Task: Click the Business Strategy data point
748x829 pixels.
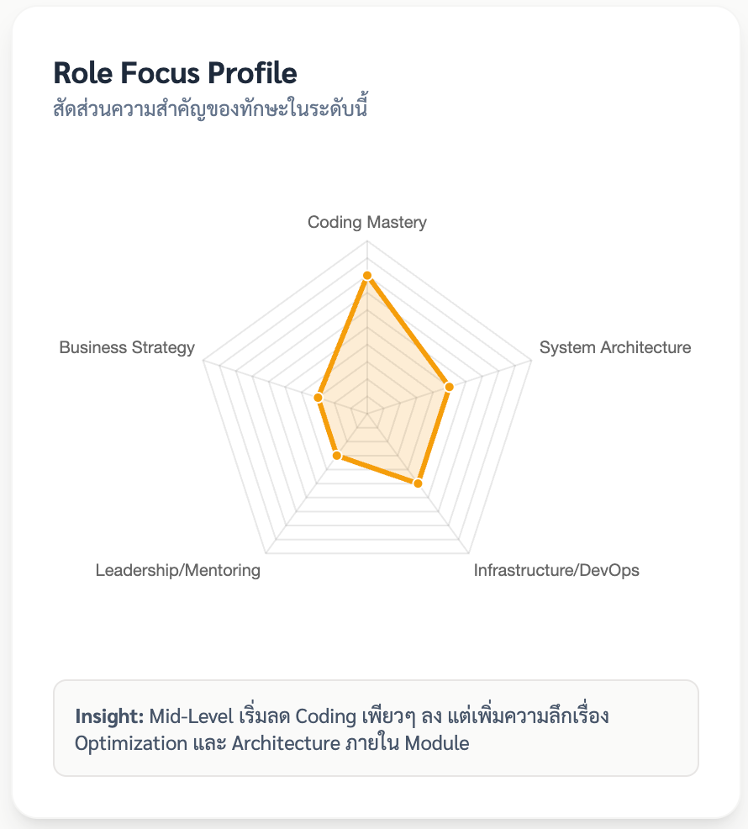Action: point(319,397)
